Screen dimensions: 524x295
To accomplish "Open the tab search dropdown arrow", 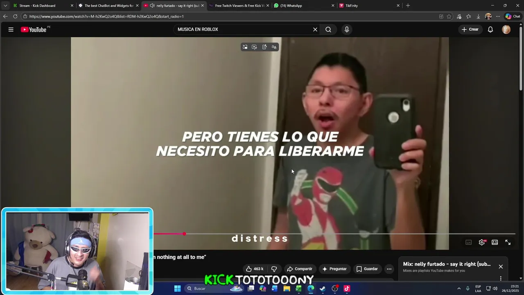I will (5, 6).
